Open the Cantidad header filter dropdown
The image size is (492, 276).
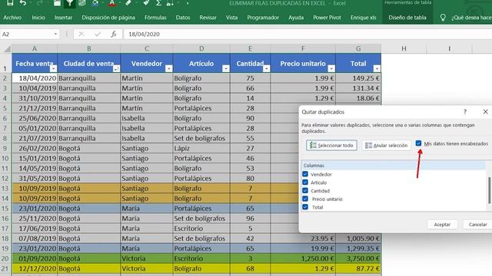(266, 68)
